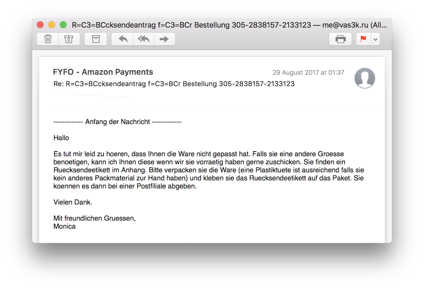Maximize window with the green button
Screen dimensions: 424x289
point(63,25)
